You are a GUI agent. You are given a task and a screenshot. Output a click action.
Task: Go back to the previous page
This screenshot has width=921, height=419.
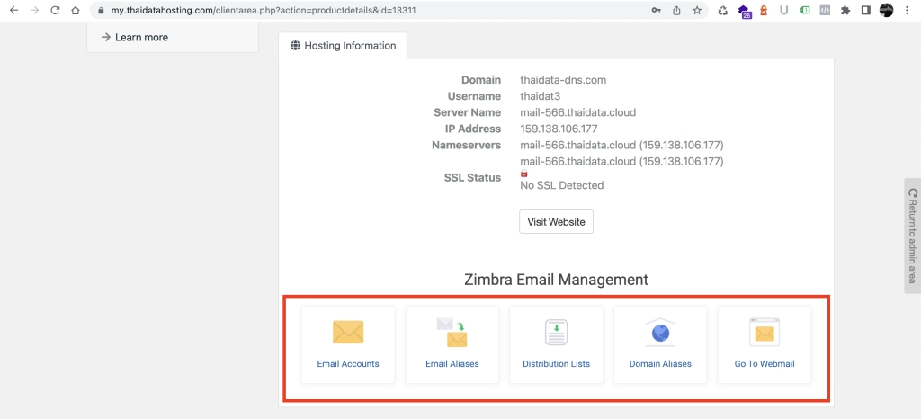coord(13,11)
